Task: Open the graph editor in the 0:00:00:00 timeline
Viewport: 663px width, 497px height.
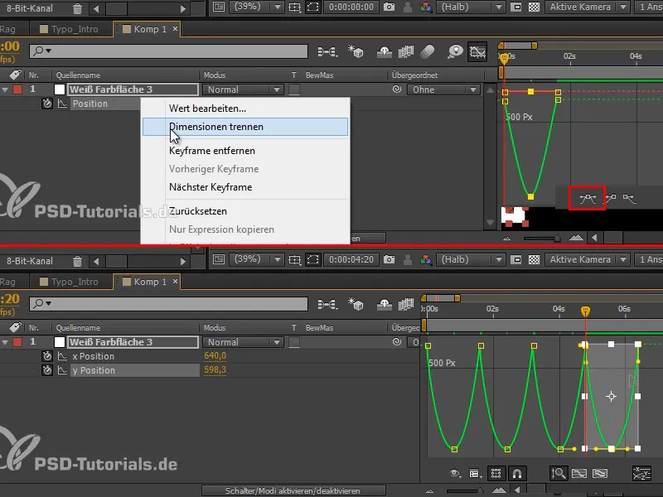Action: click(x=477, y=52)
